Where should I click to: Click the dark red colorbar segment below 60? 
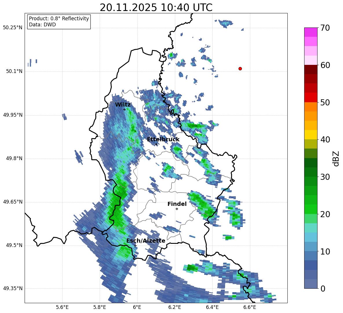point(311,69)
